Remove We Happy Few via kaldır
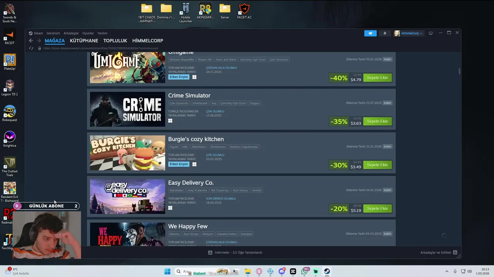494x277 pixels. point(387,234)
